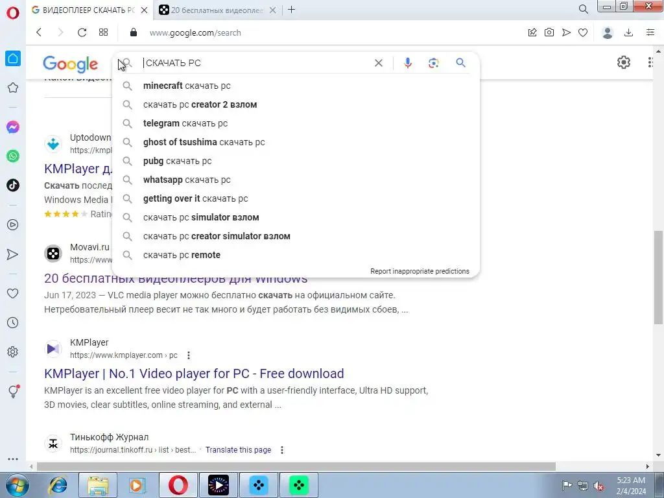The width and height of the screenshot is (664, 498).
Task: Open KMPlayer No.1 Video player result
Action: [194, 373]
